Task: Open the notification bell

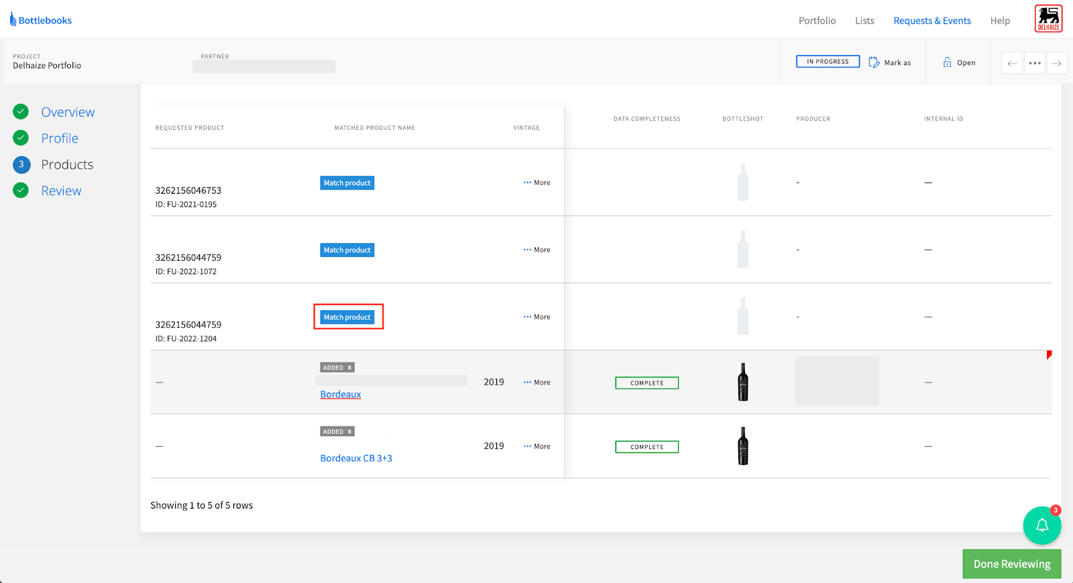Action: tap(1042, 525)
